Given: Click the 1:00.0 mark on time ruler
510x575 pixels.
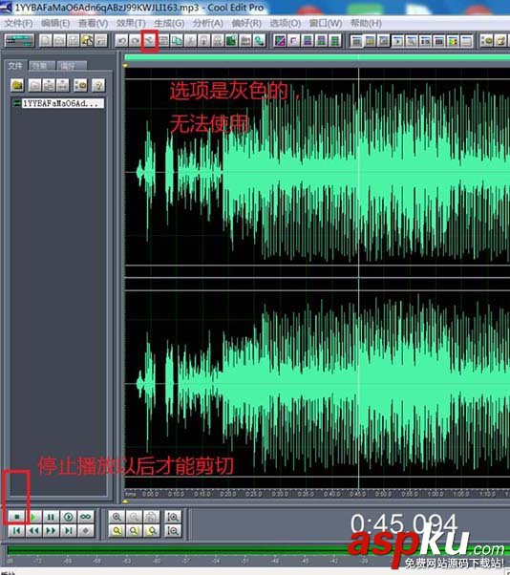Looking at the screenshot, I should (x=436, y=494).
